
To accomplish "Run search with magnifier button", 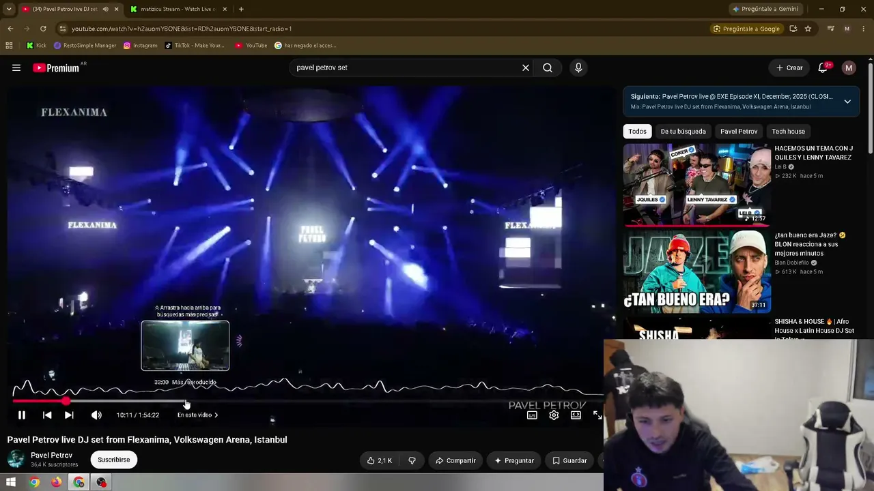I will pyautogui.click(x=548, y=68).
